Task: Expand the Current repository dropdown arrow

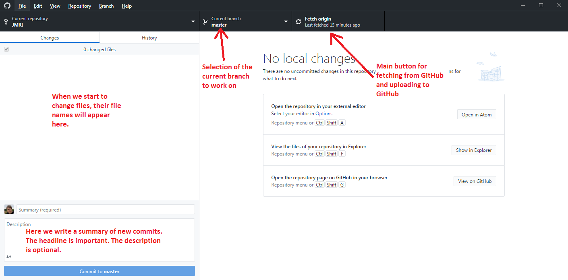Action: [193, 22]
